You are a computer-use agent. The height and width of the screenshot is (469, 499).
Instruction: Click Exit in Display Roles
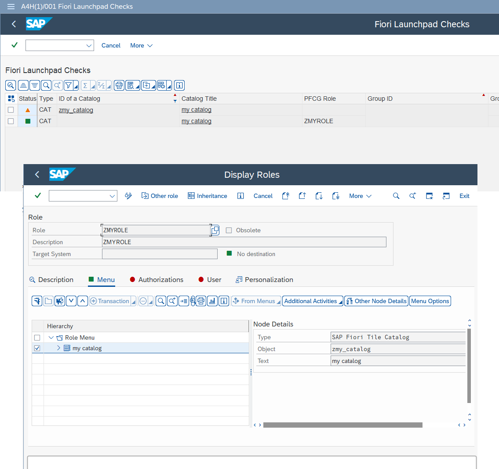click(464, 196)
